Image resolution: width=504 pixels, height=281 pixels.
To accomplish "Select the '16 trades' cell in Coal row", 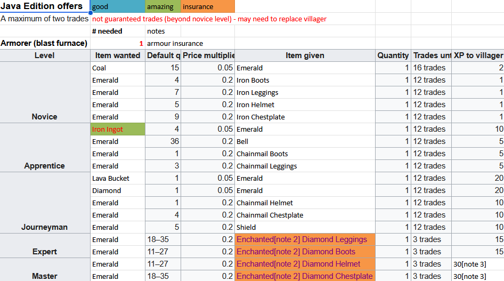I will [x=431, y=68].
